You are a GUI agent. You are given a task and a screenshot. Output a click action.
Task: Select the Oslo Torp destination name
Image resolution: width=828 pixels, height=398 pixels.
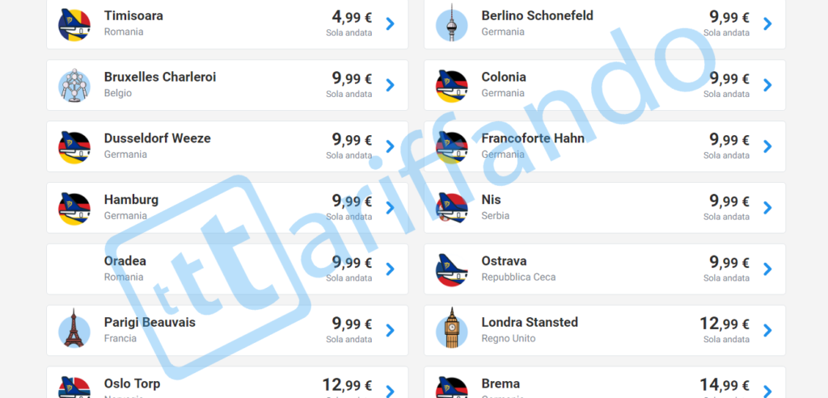pyautogui.click(x=133, y=383)
